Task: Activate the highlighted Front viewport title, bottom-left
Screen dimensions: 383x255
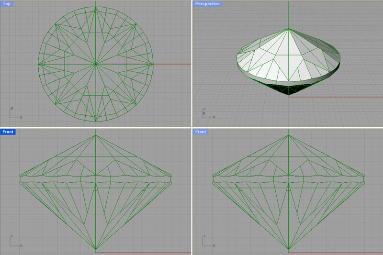Action: (8, 132)
